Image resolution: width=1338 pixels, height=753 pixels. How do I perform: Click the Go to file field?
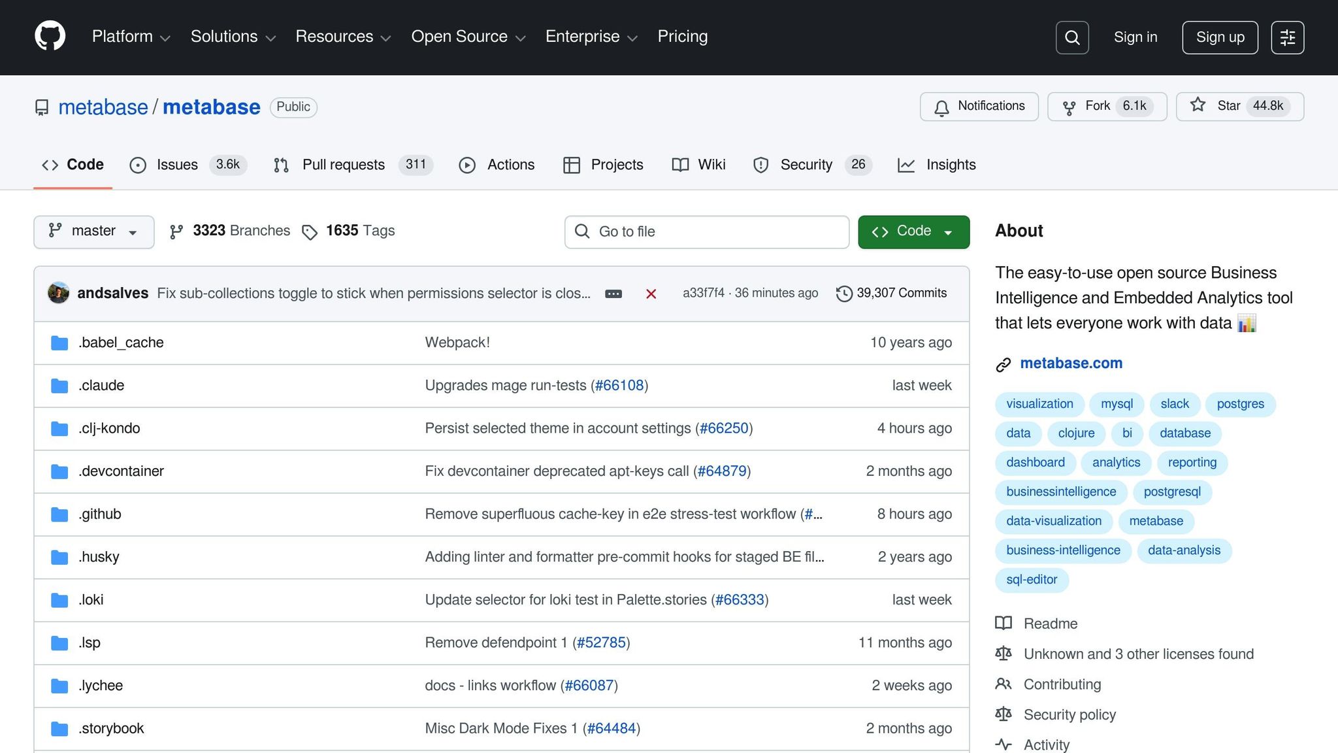click(x=707, y=231)
